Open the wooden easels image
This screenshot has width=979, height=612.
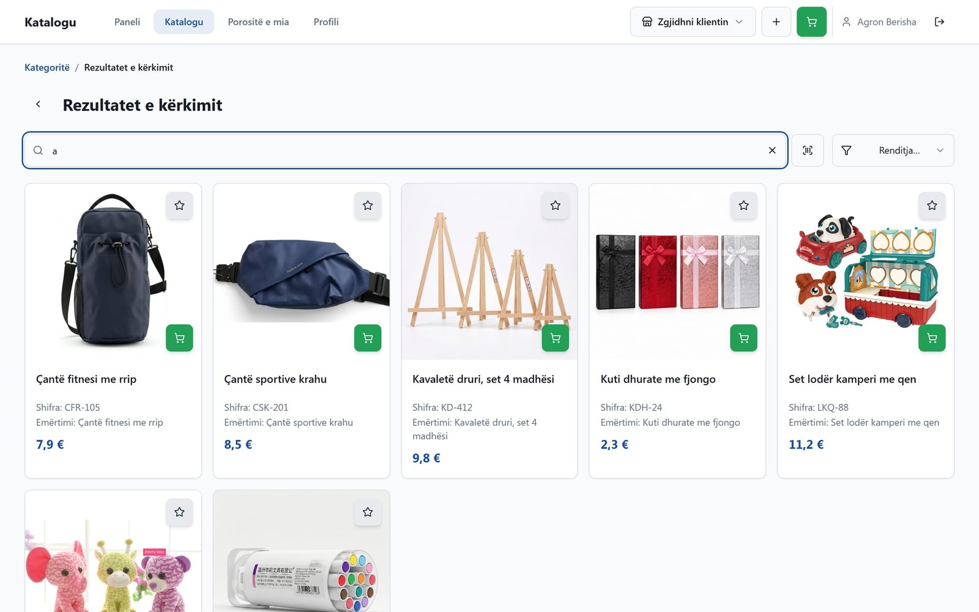coord(489,272)
